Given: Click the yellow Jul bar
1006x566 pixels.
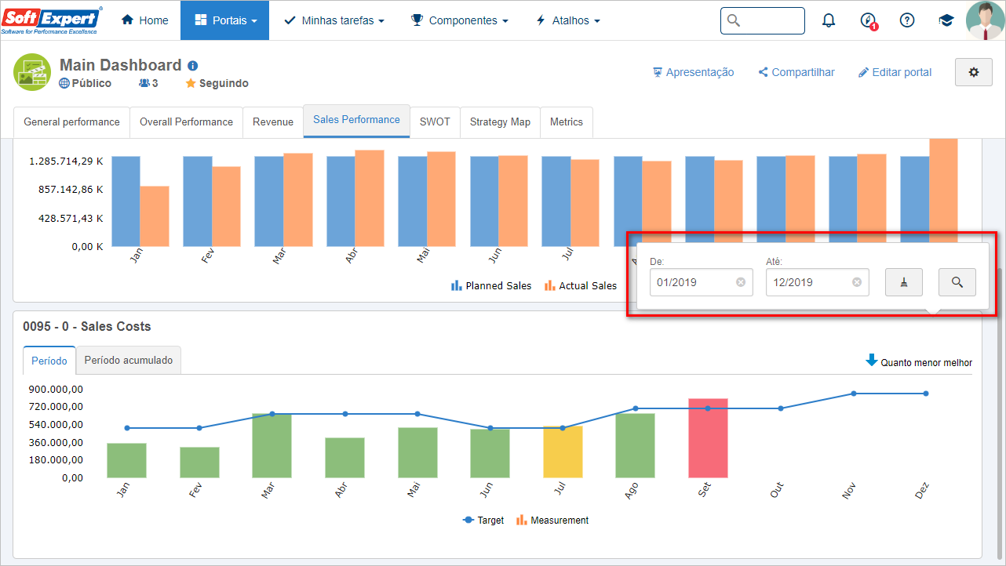Looking at the screenshot, I should (x=563, y=452).
